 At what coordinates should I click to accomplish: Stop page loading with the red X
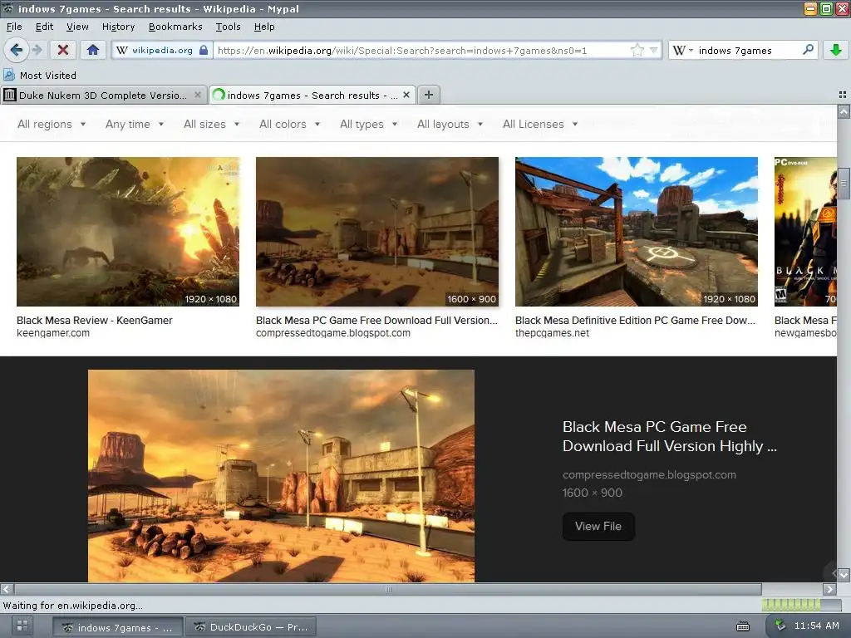[63, 51]
